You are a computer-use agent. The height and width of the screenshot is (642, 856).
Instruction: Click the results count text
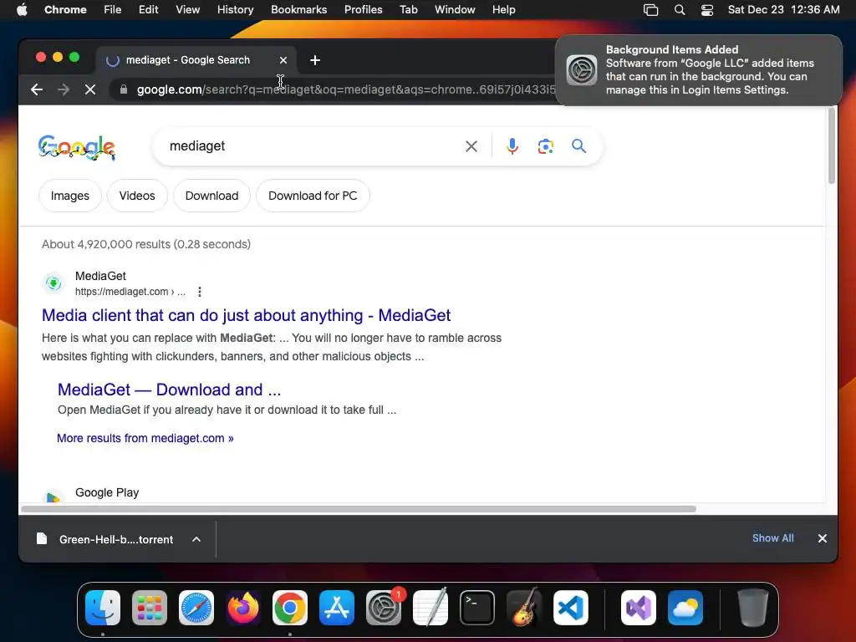click(x=146, y=245)
